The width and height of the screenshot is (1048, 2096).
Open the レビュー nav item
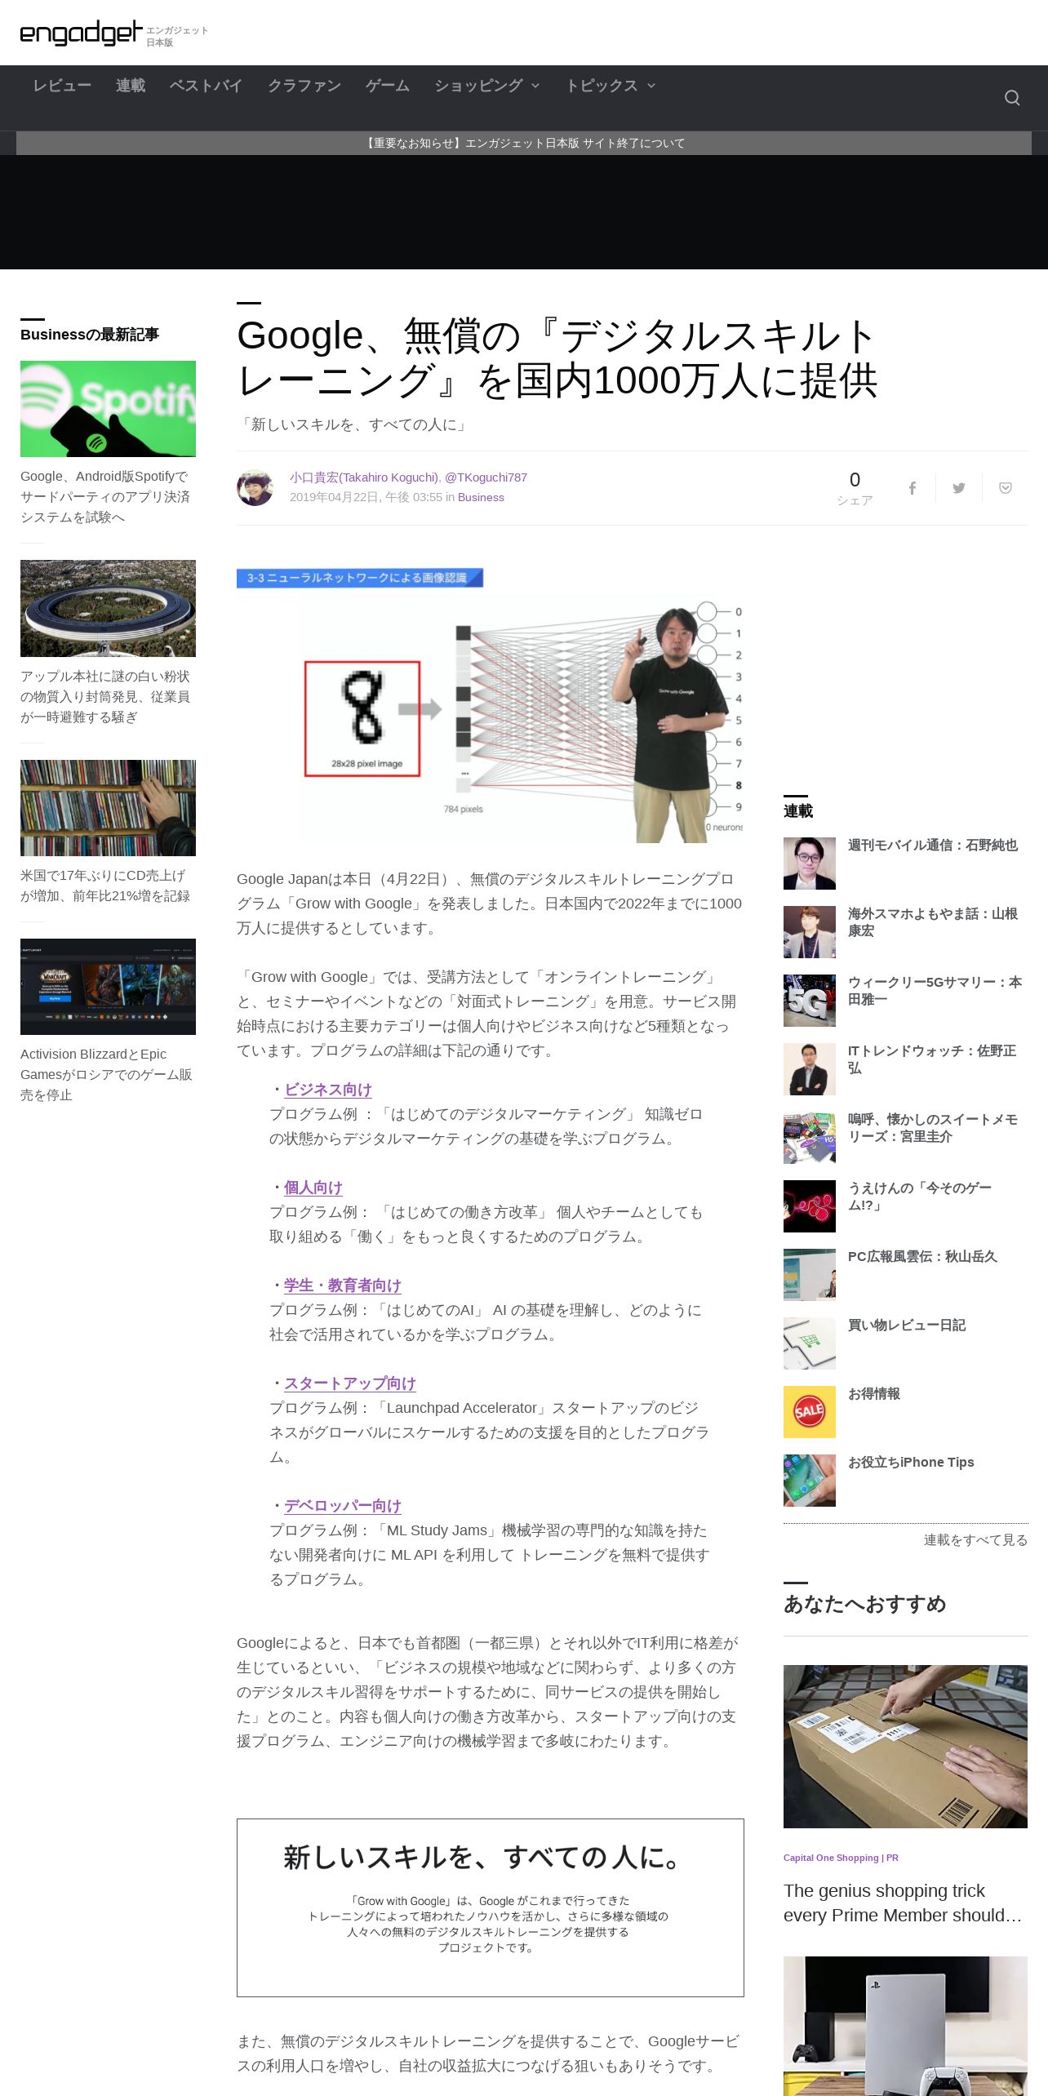click(x=62, y=86)
